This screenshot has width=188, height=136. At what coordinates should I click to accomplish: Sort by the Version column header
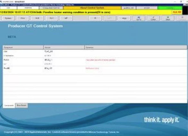(x=64, y=47)
